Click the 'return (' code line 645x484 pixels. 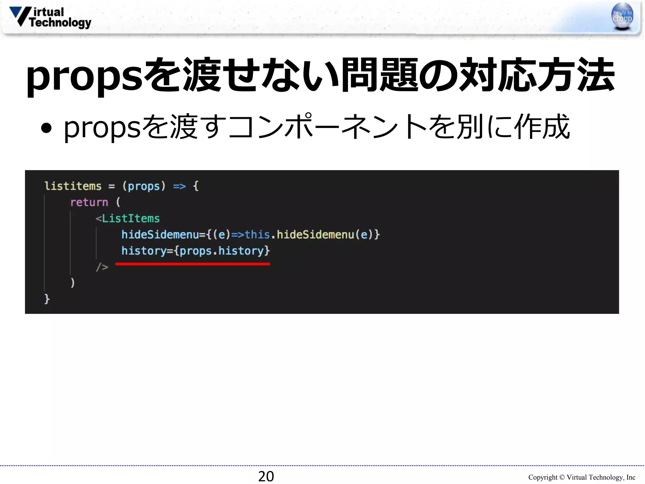[95, 202]
